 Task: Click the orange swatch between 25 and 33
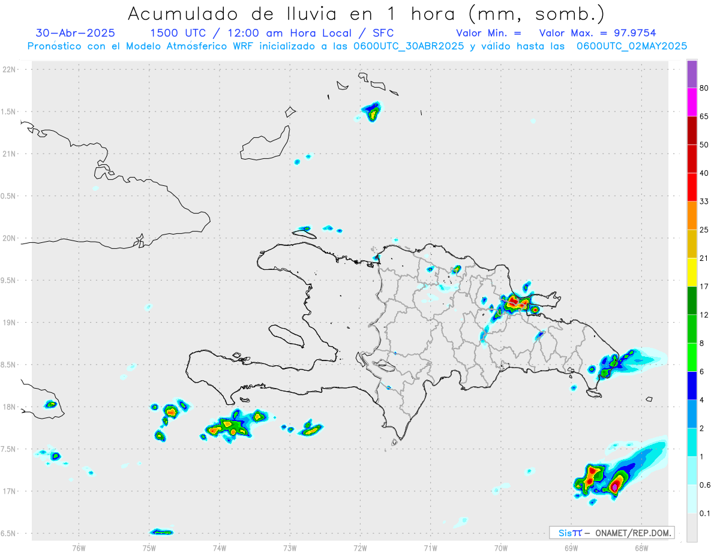[x=692, y=216]
